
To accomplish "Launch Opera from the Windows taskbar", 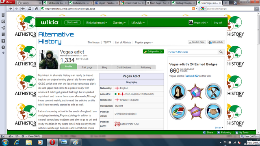I will (x=52, y=142).
